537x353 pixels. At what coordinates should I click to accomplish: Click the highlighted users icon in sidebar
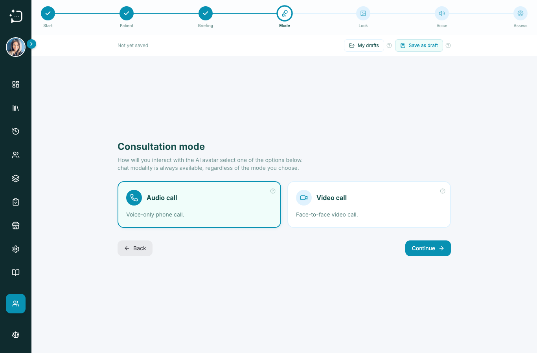(16, 304)
